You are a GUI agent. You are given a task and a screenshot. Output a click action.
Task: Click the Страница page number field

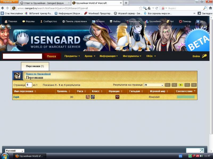[x=29, y=85]
